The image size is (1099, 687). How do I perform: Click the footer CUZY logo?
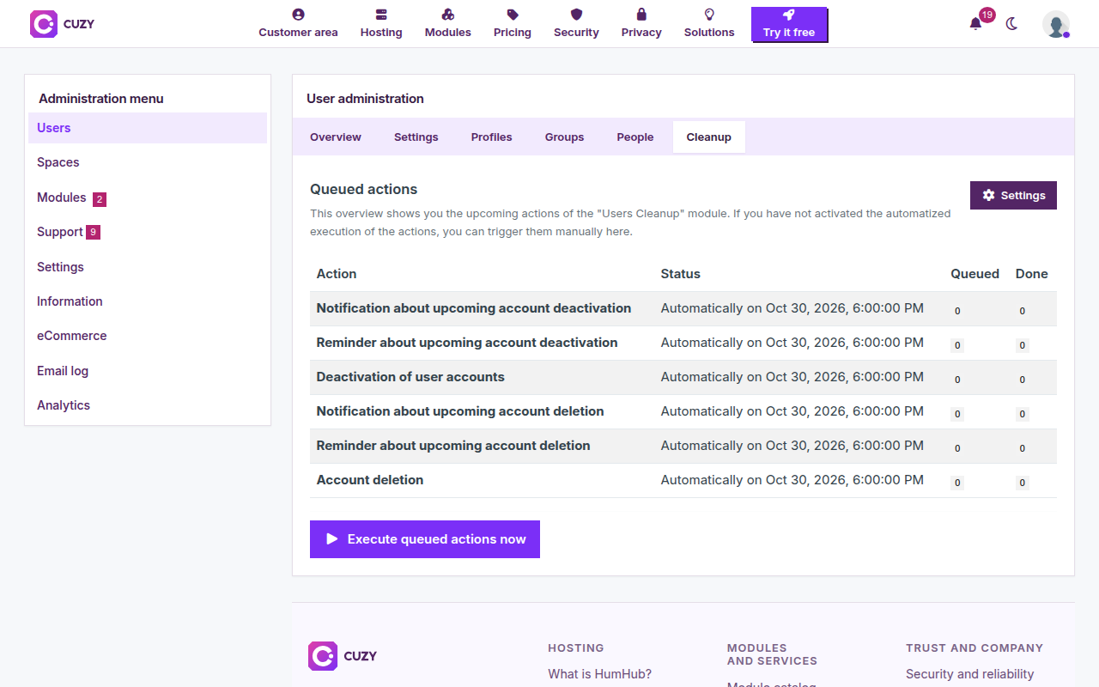(343, 656)
